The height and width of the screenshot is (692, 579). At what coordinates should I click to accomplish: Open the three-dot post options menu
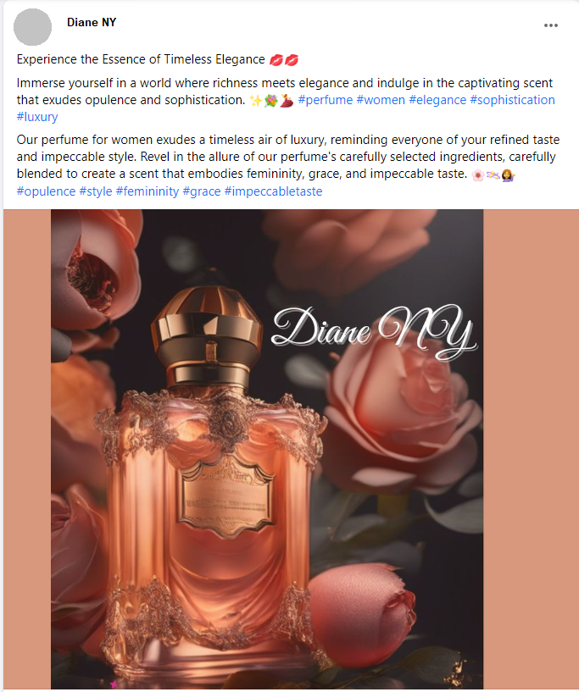click(550, 25)
